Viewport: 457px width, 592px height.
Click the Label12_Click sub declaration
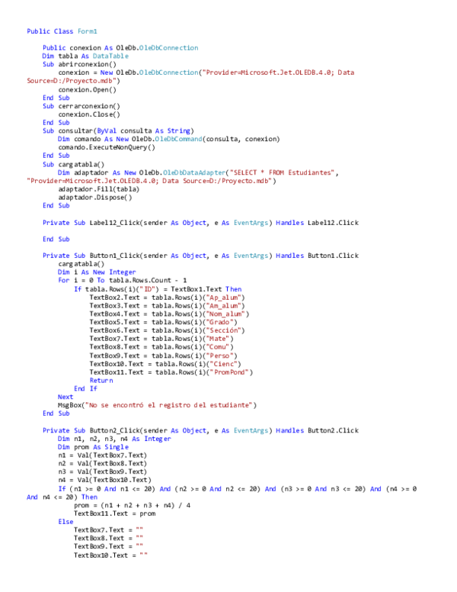point(200,222)
